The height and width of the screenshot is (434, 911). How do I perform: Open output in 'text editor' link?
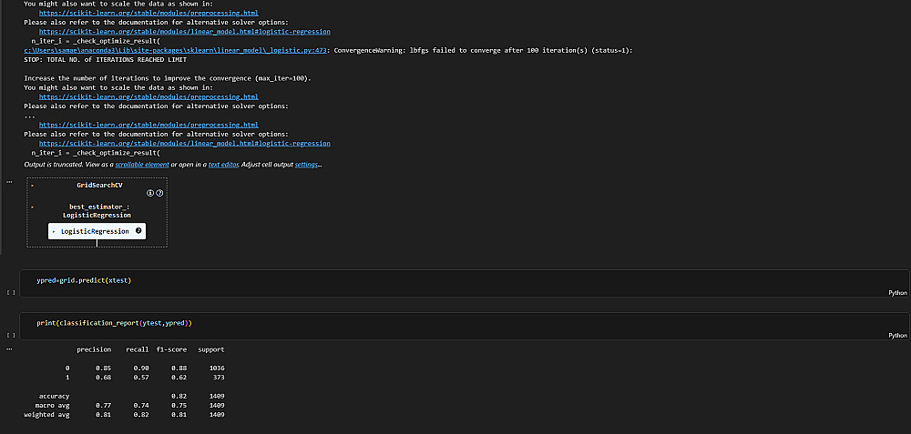pos(225,164)
